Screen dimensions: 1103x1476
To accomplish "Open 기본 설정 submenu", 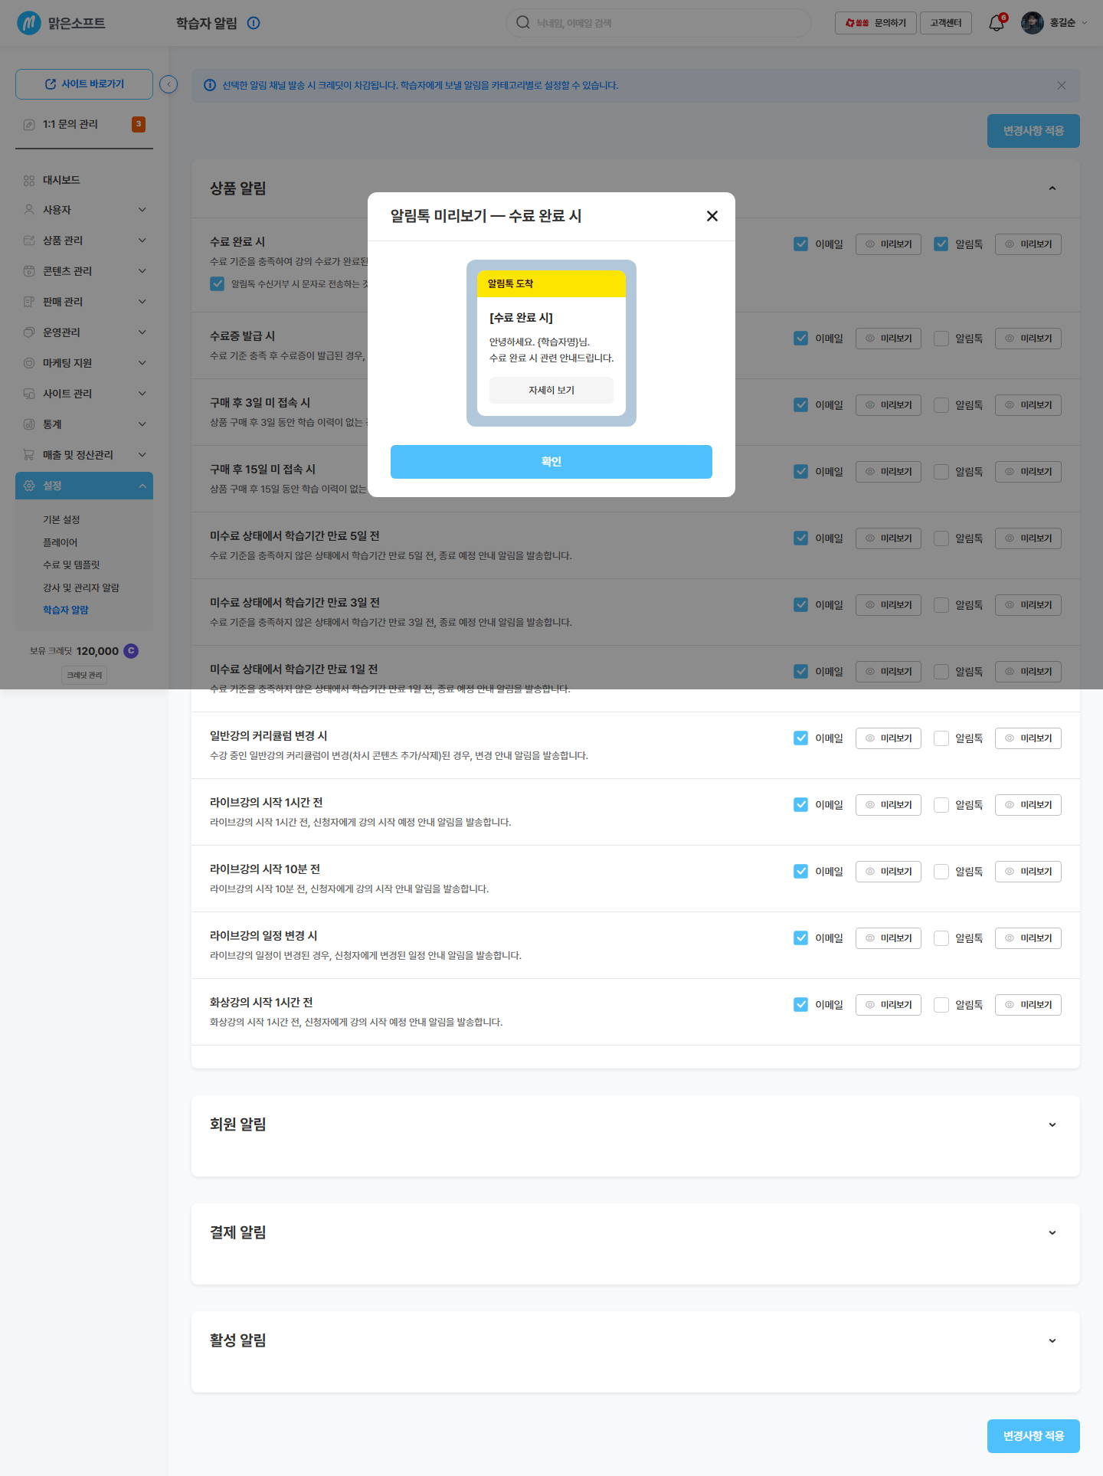I will (x=61, y=519).
